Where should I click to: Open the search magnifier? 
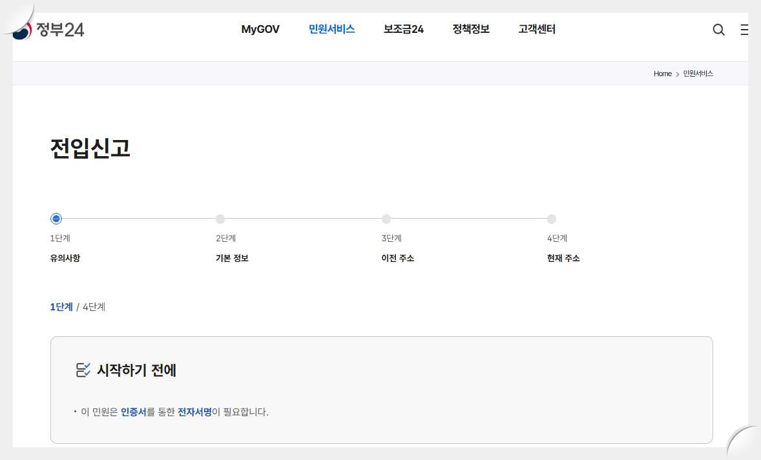click(x=718, y=29)
